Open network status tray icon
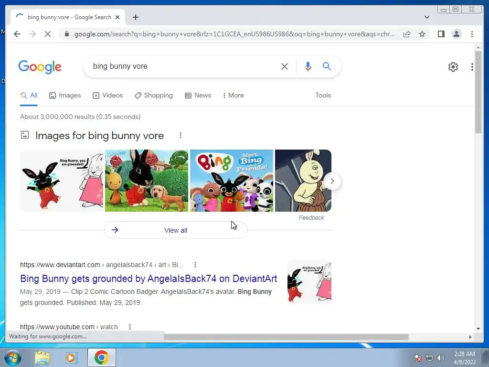489x367 pixels. (429, 358)
